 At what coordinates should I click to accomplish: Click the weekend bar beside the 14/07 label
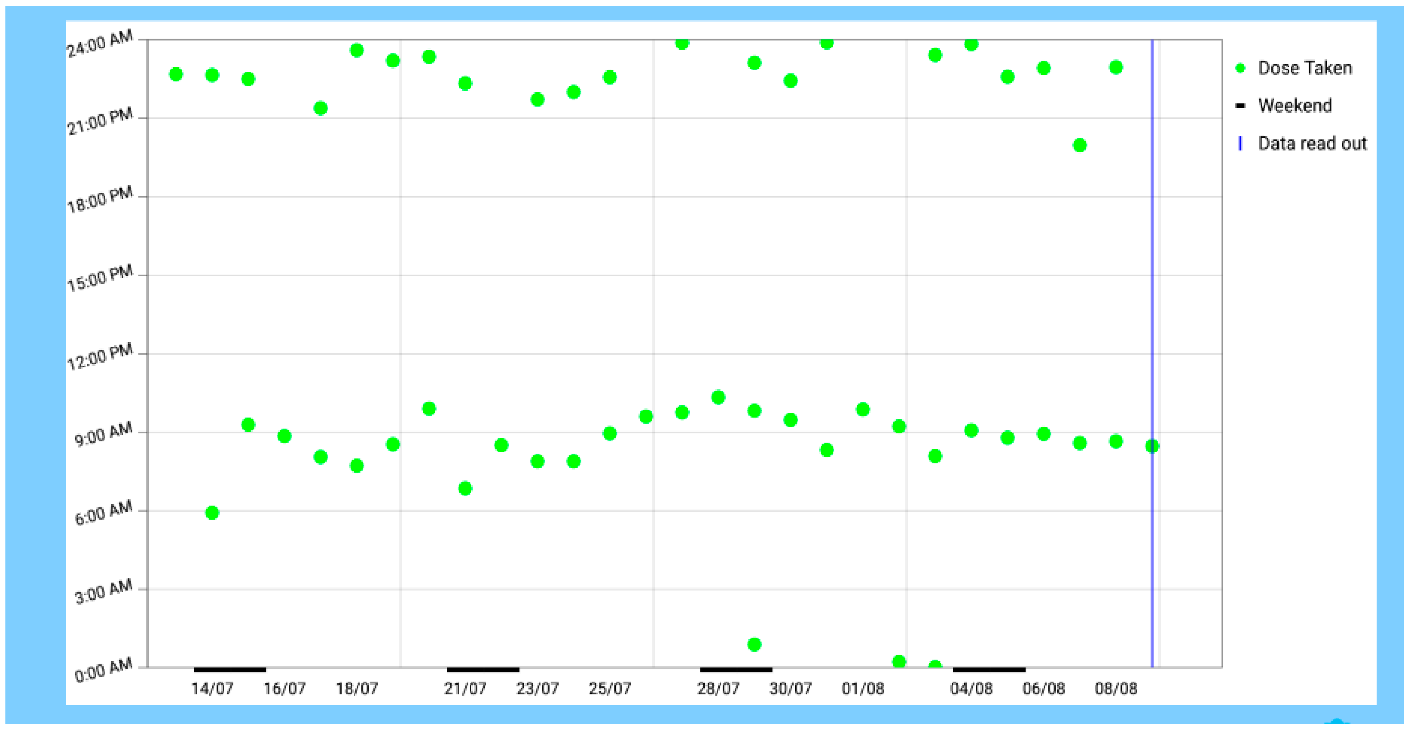[230, 669]
